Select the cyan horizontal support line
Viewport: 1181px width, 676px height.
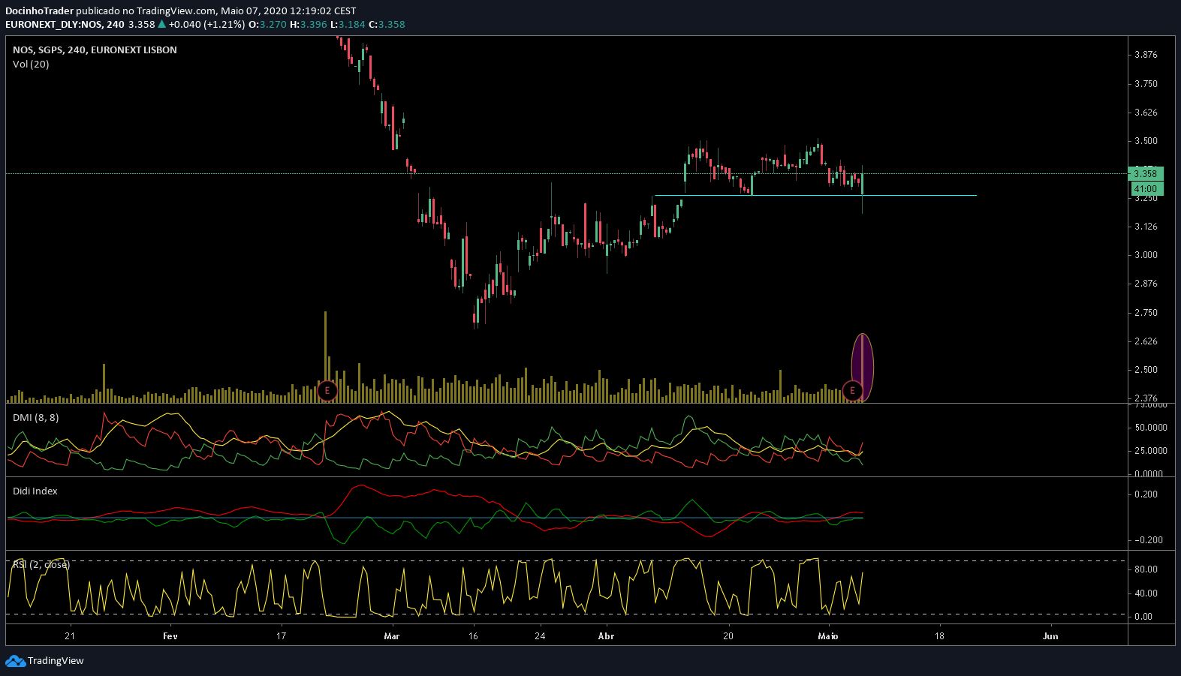click(x=916, y=195)
